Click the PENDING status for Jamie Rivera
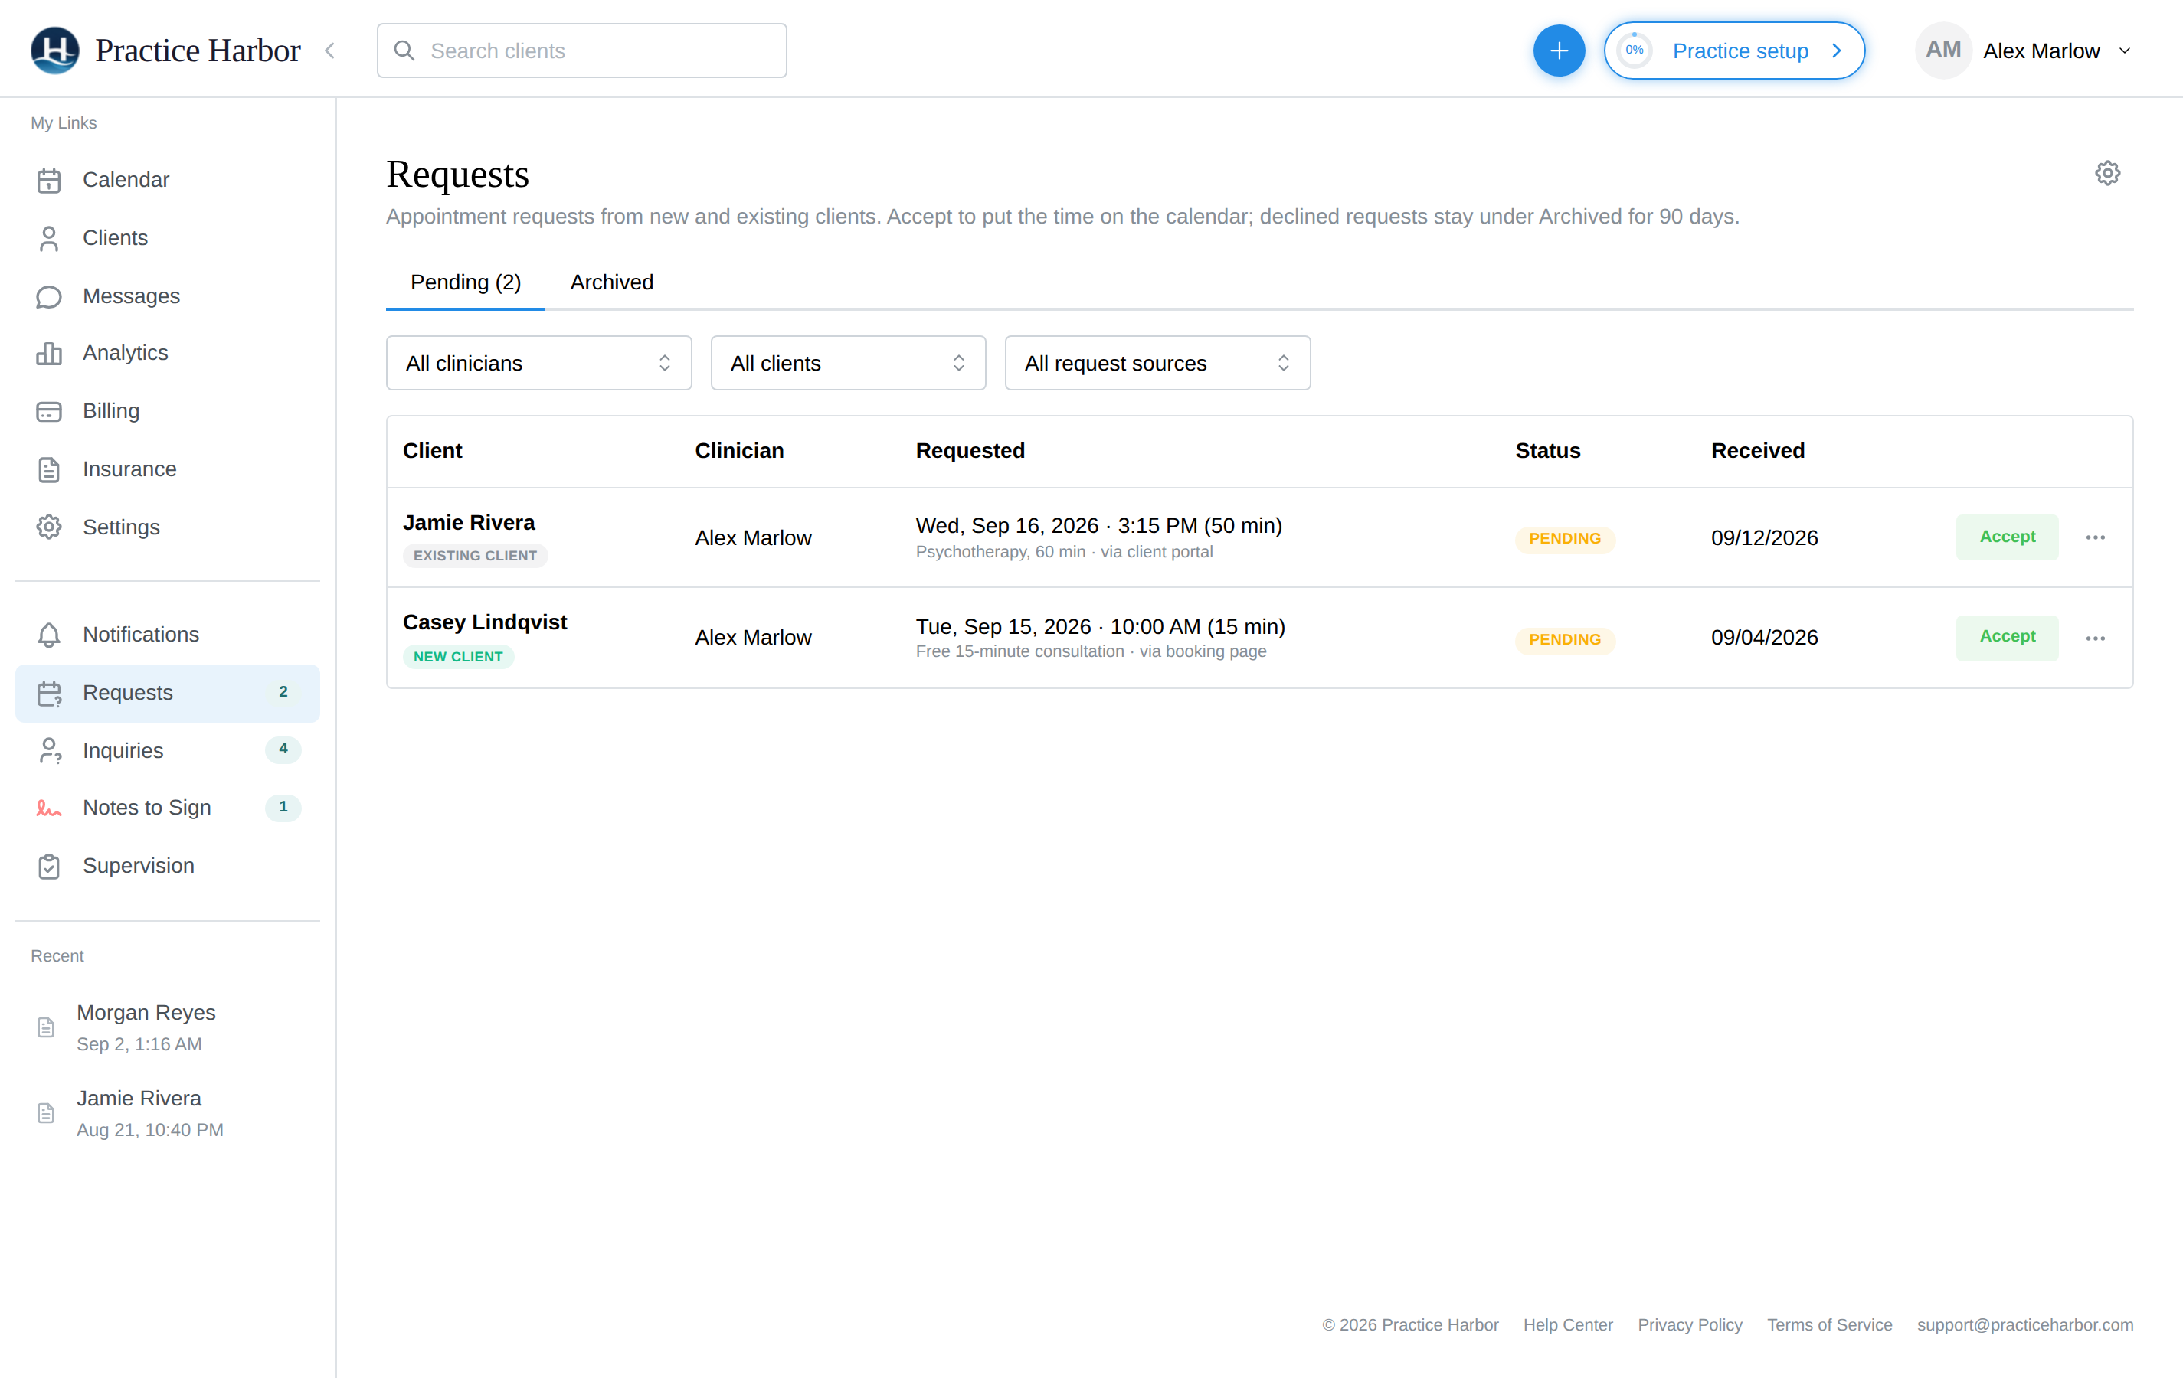The height and width of the screenshot is (1378, 2183). coord(1565,539)
